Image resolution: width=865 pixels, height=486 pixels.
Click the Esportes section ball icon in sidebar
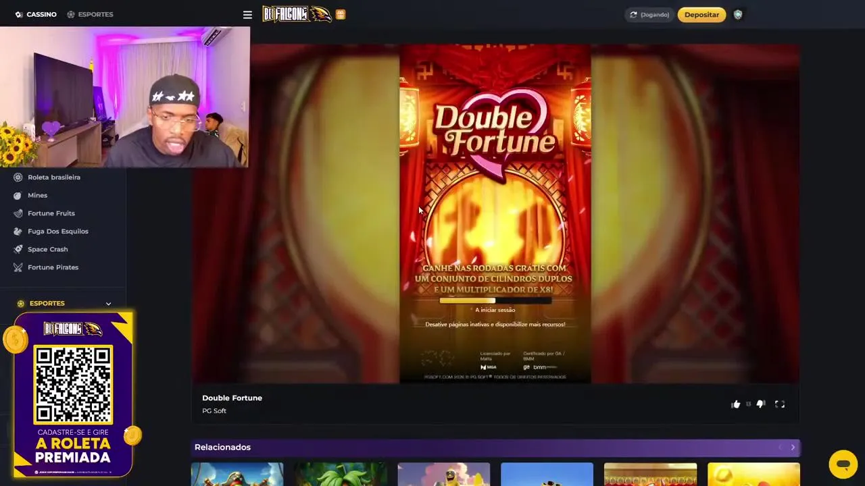click(21, 304)
